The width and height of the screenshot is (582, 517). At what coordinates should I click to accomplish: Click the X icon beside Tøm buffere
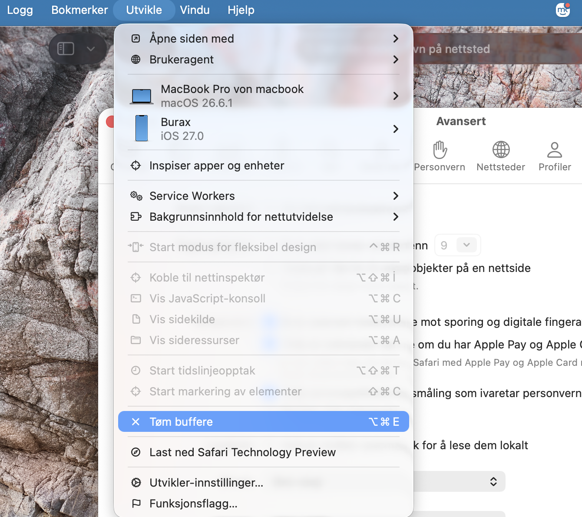pos(136,422)
